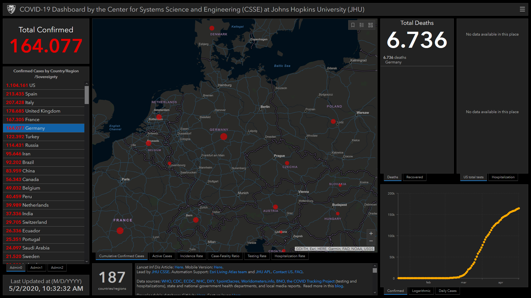Select Italy in the country list
531x298 pixels.
pos(44,102)
